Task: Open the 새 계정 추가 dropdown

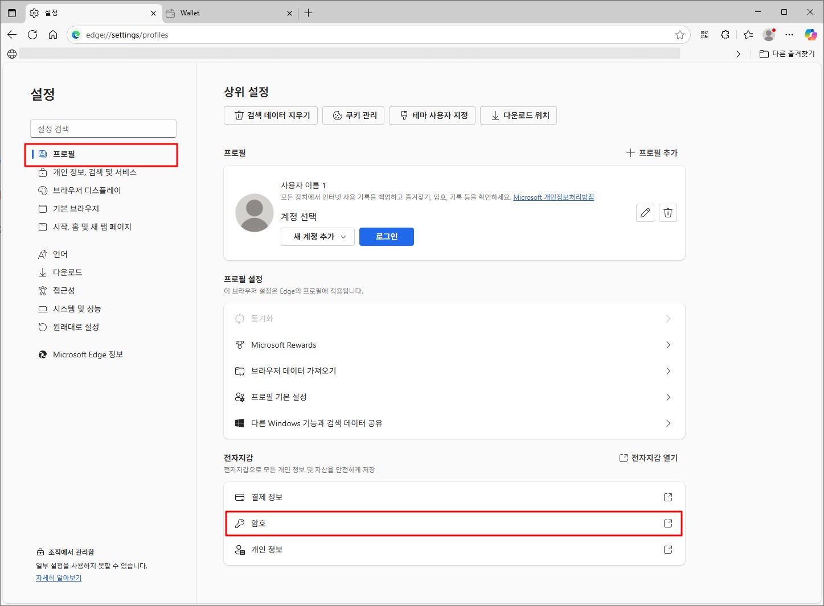Action: tap(317, 237)
